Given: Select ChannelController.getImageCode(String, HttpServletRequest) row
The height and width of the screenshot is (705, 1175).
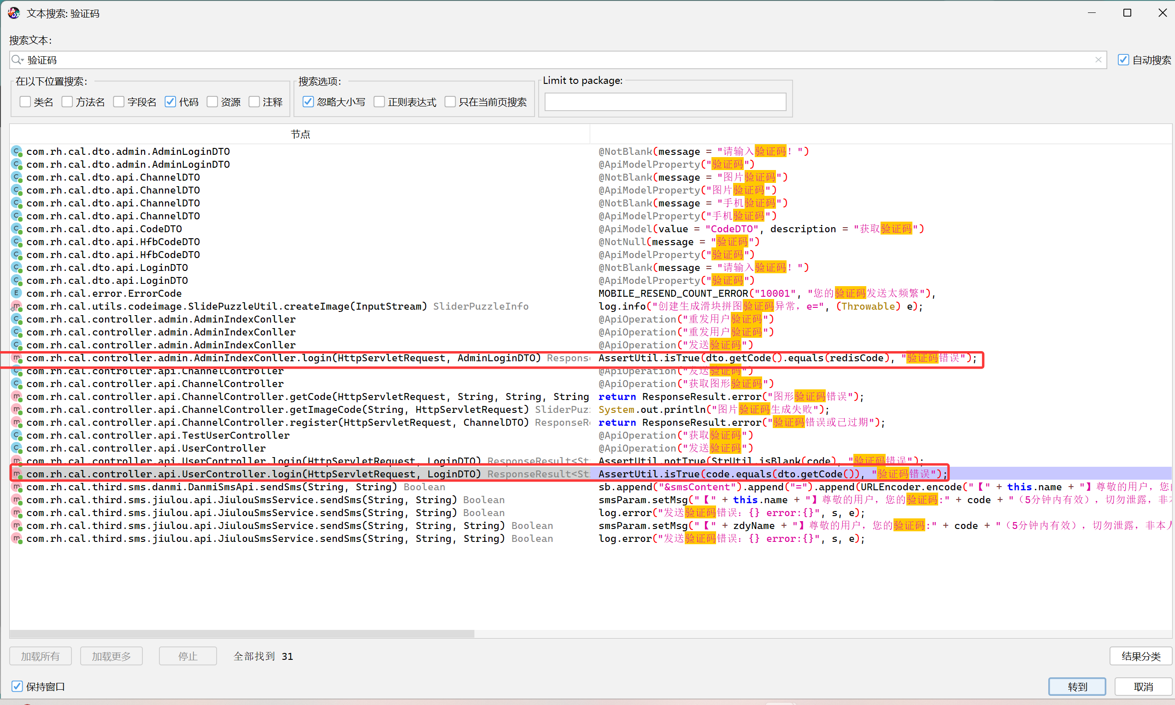Looking at the screenshot, I should click(x=590, y=410).
